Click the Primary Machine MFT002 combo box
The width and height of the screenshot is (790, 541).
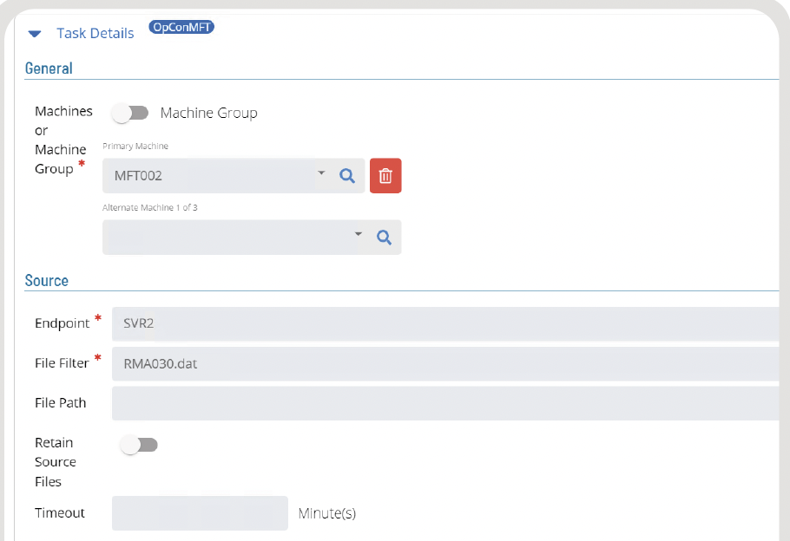234,176
